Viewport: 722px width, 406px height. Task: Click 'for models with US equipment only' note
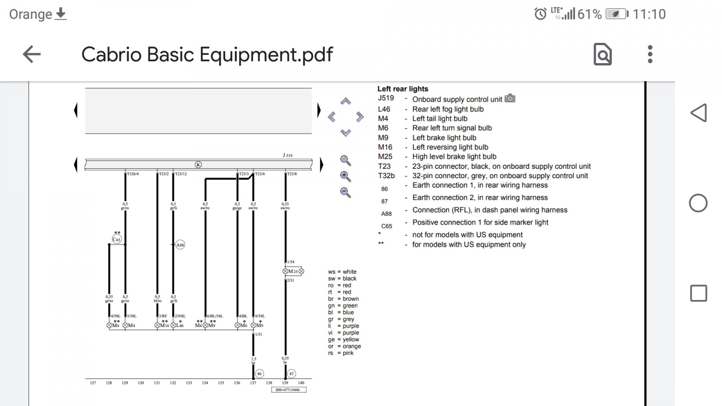[469, 245]
